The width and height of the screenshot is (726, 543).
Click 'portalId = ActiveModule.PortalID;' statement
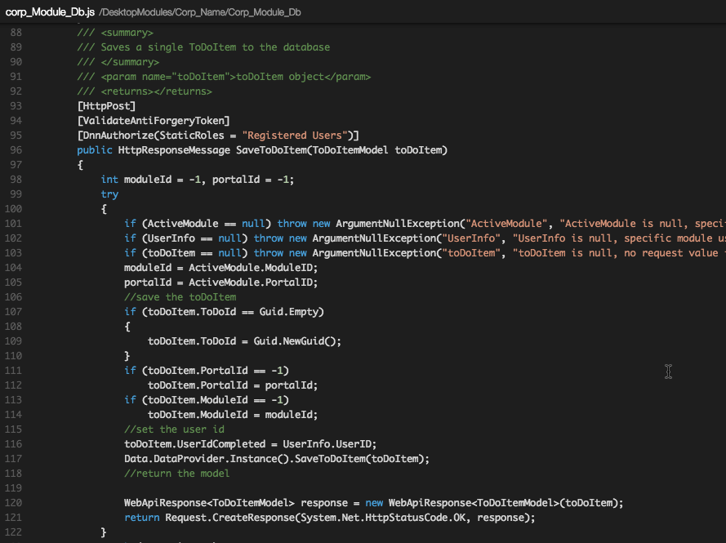coord(220,283)
